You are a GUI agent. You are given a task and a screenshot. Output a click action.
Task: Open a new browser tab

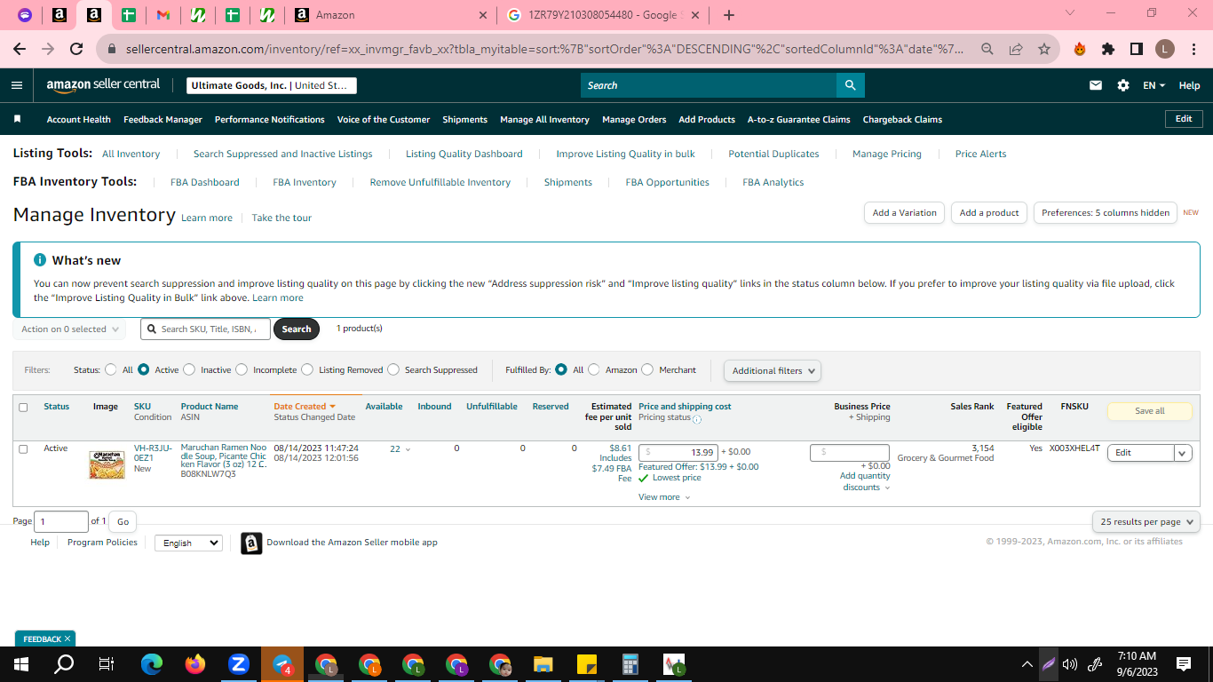[729, 15]
